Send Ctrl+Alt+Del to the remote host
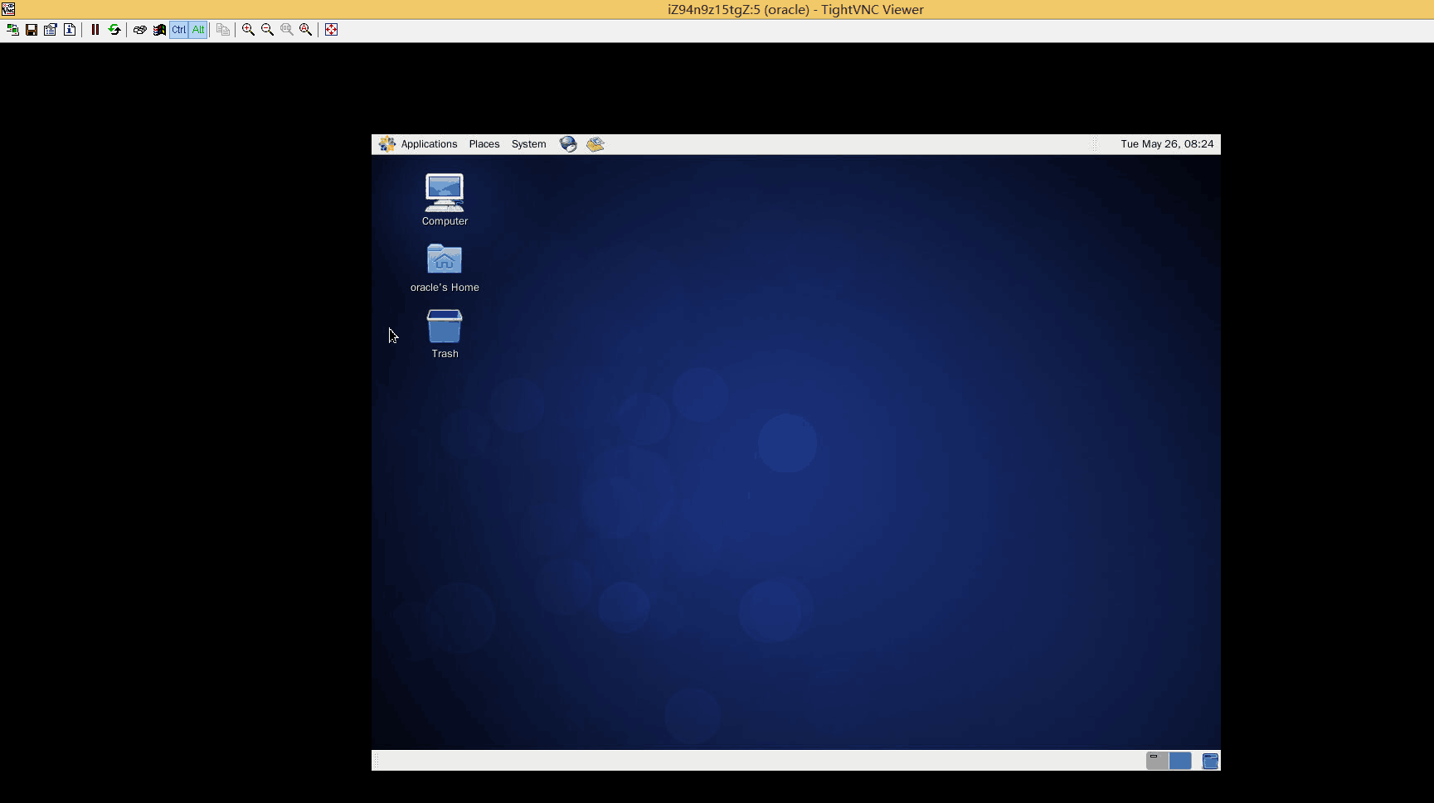1434x803 pixels. point(140,30)
